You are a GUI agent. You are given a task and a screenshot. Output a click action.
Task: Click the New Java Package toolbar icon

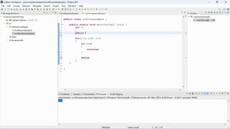click(44, 9)
